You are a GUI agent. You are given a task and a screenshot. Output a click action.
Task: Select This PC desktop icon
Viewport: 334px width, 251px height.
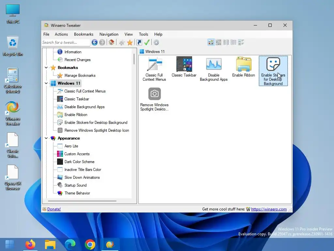coord(13,14)
